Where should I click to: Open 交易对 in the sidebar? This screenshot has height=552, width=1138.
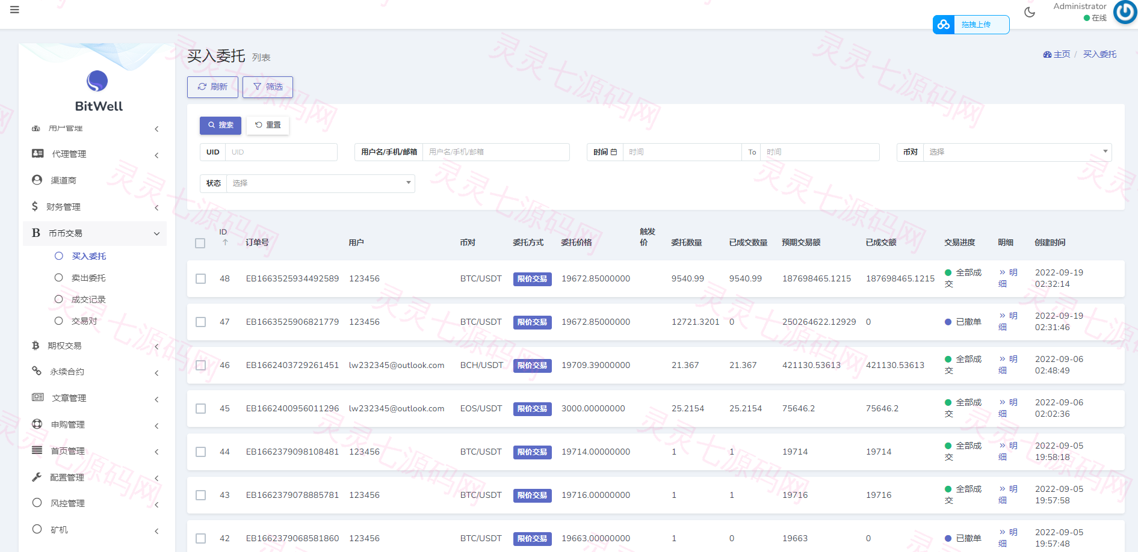84,321
